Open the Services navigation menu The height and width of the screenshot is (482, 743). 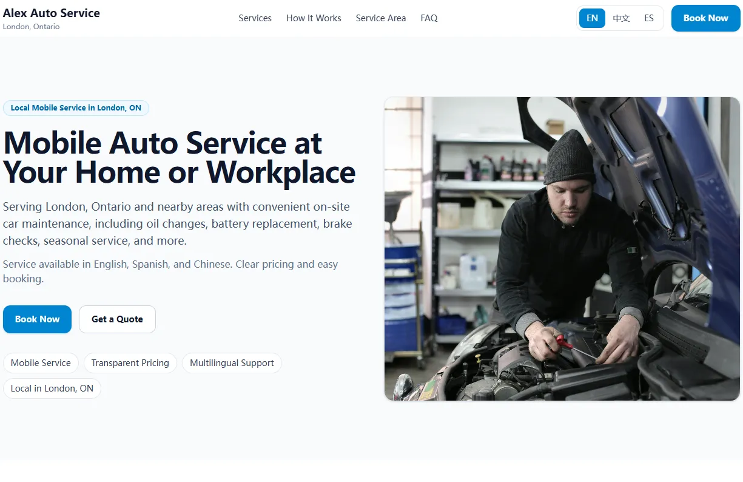[255, 18]
